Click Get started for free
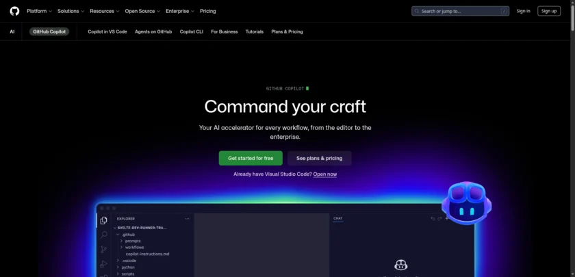The image size is (575, 277). (x=251, y=158)
